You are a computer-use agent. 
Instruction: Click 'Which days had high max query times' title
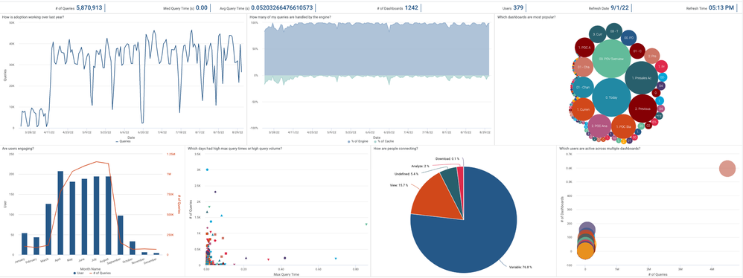pyautogui.click(x=235, y=149)
